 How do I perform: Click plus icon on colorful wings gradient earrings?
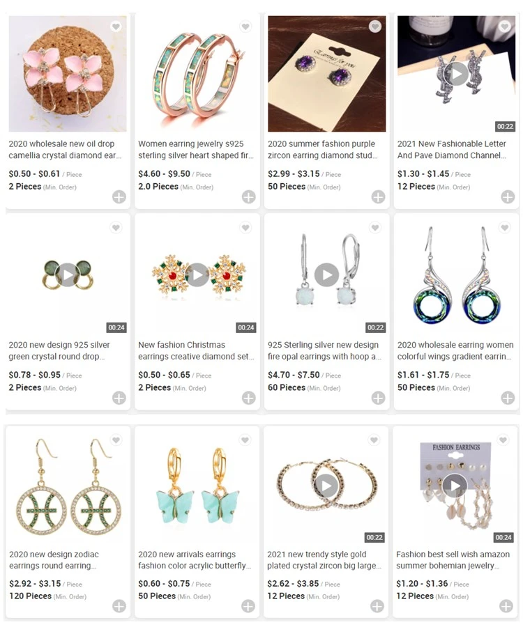tap(508, 398)
